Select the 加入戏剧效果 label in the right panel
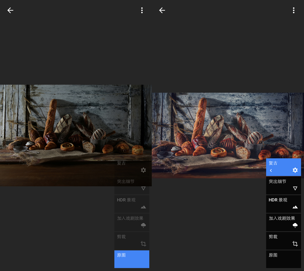This screenshot has width=304, height=271. pos(282,218)
